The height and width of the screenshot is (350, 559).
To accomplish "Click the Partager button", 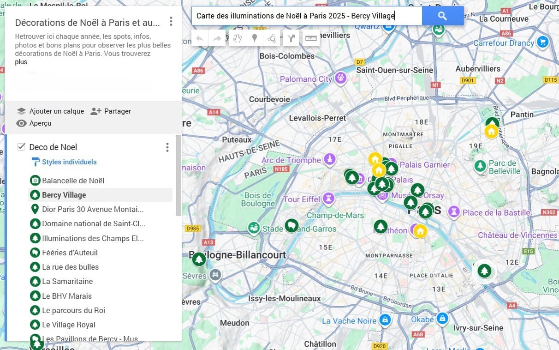I will click(x=111, y=111).
